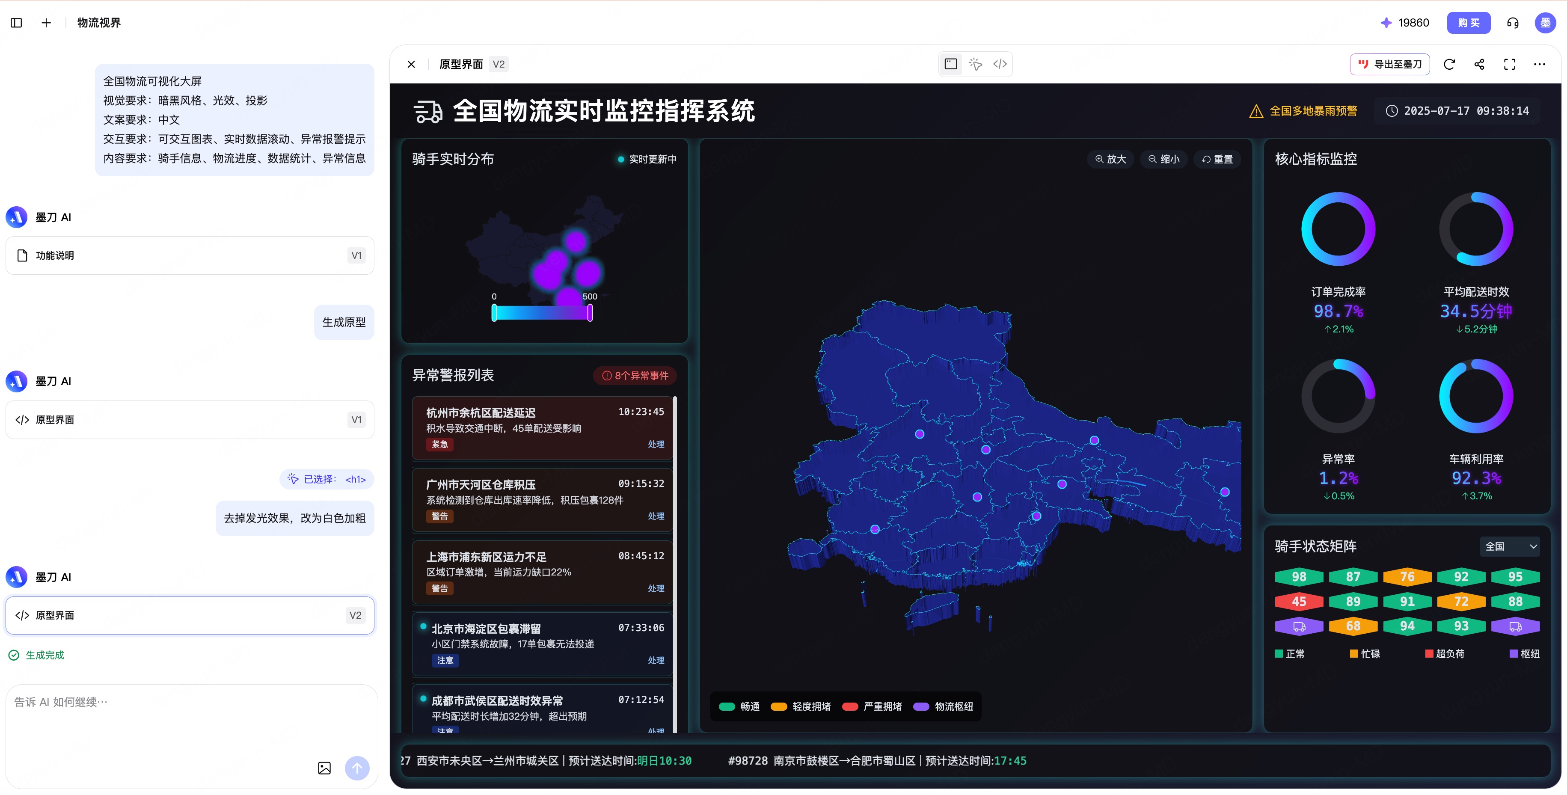Zoom out the map with 缩小
The image size is (1567, 795).
pyautogui.click(x=1163, y=159)
